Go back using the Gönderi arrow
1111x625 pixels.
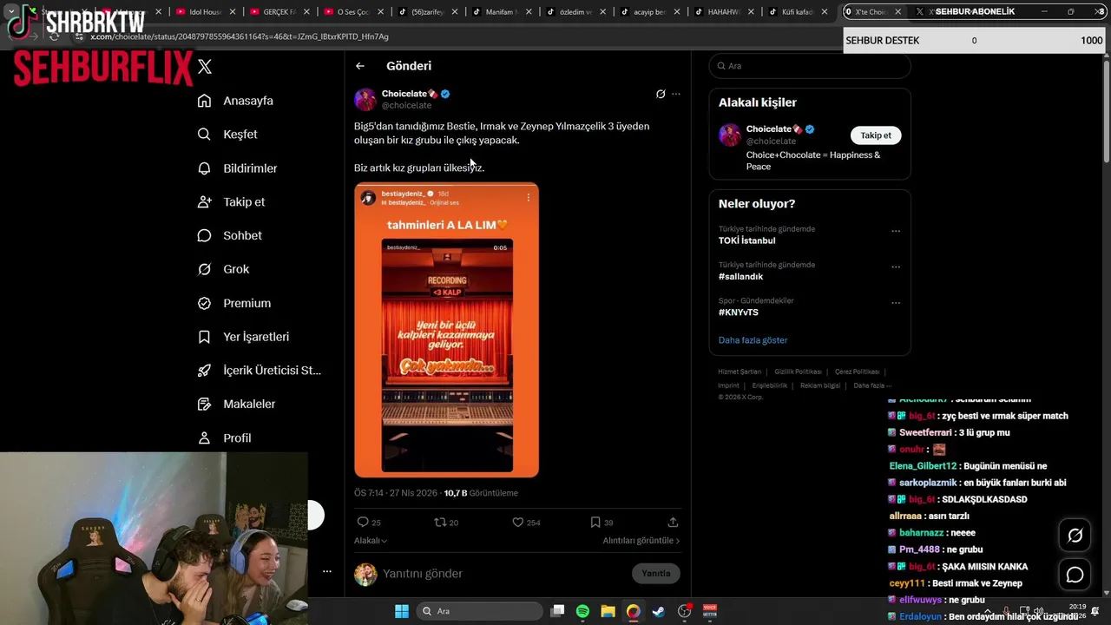[360, 66]
